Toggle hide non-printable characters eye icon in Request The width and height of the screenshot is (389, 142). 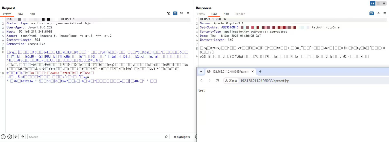(169, 13)
